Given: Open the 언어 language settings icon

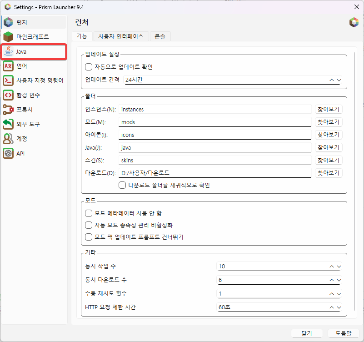Looking at the screenshot, I should tap(8, 66).
